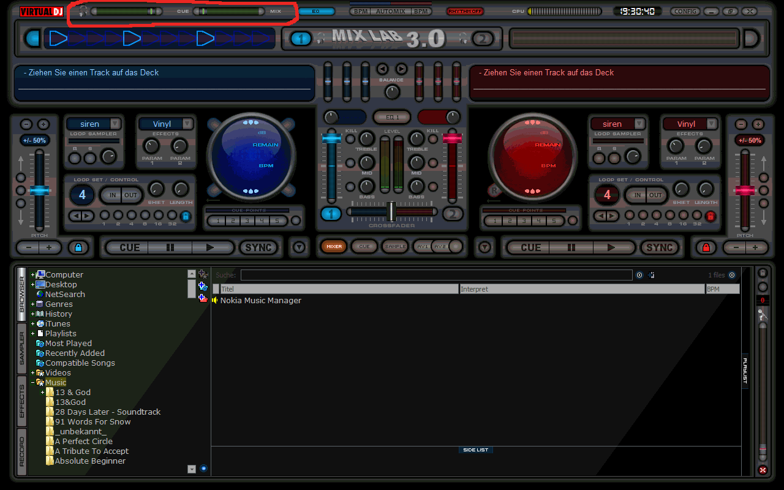Select the SAMPLE panel tab
Screen dimensions: 784x490
395,246
